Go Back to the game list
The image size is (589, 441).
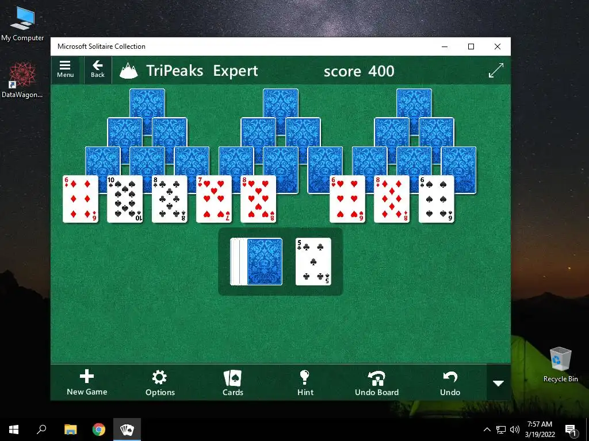(x=98, y=69)
